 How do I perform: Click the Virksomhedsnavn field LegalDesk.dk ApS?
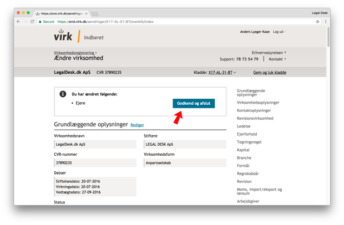[95, 145]
